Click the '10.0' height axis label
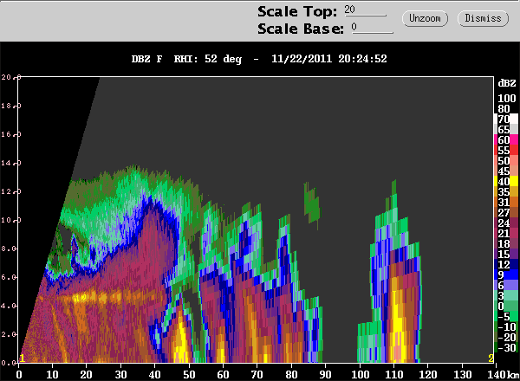Screen dimensions: 520x381 click(x=10, y=220)
